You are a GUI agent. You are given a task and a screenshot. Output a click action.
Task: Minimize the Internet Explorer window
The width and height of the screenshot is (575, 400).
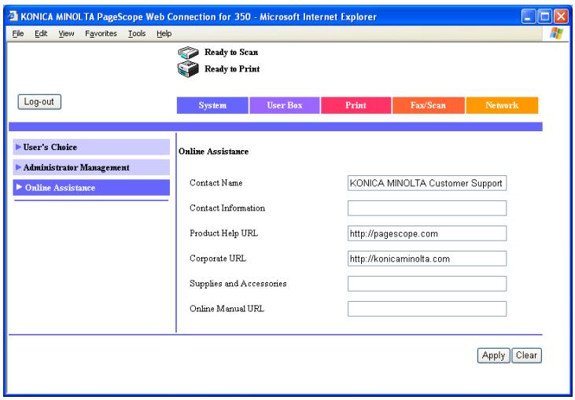(529, 17)
